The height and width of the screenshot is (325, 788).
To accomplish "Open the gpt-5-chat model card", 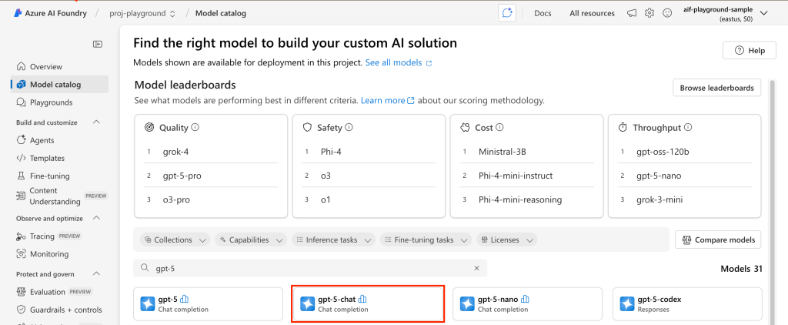I will tap(368, 304).
